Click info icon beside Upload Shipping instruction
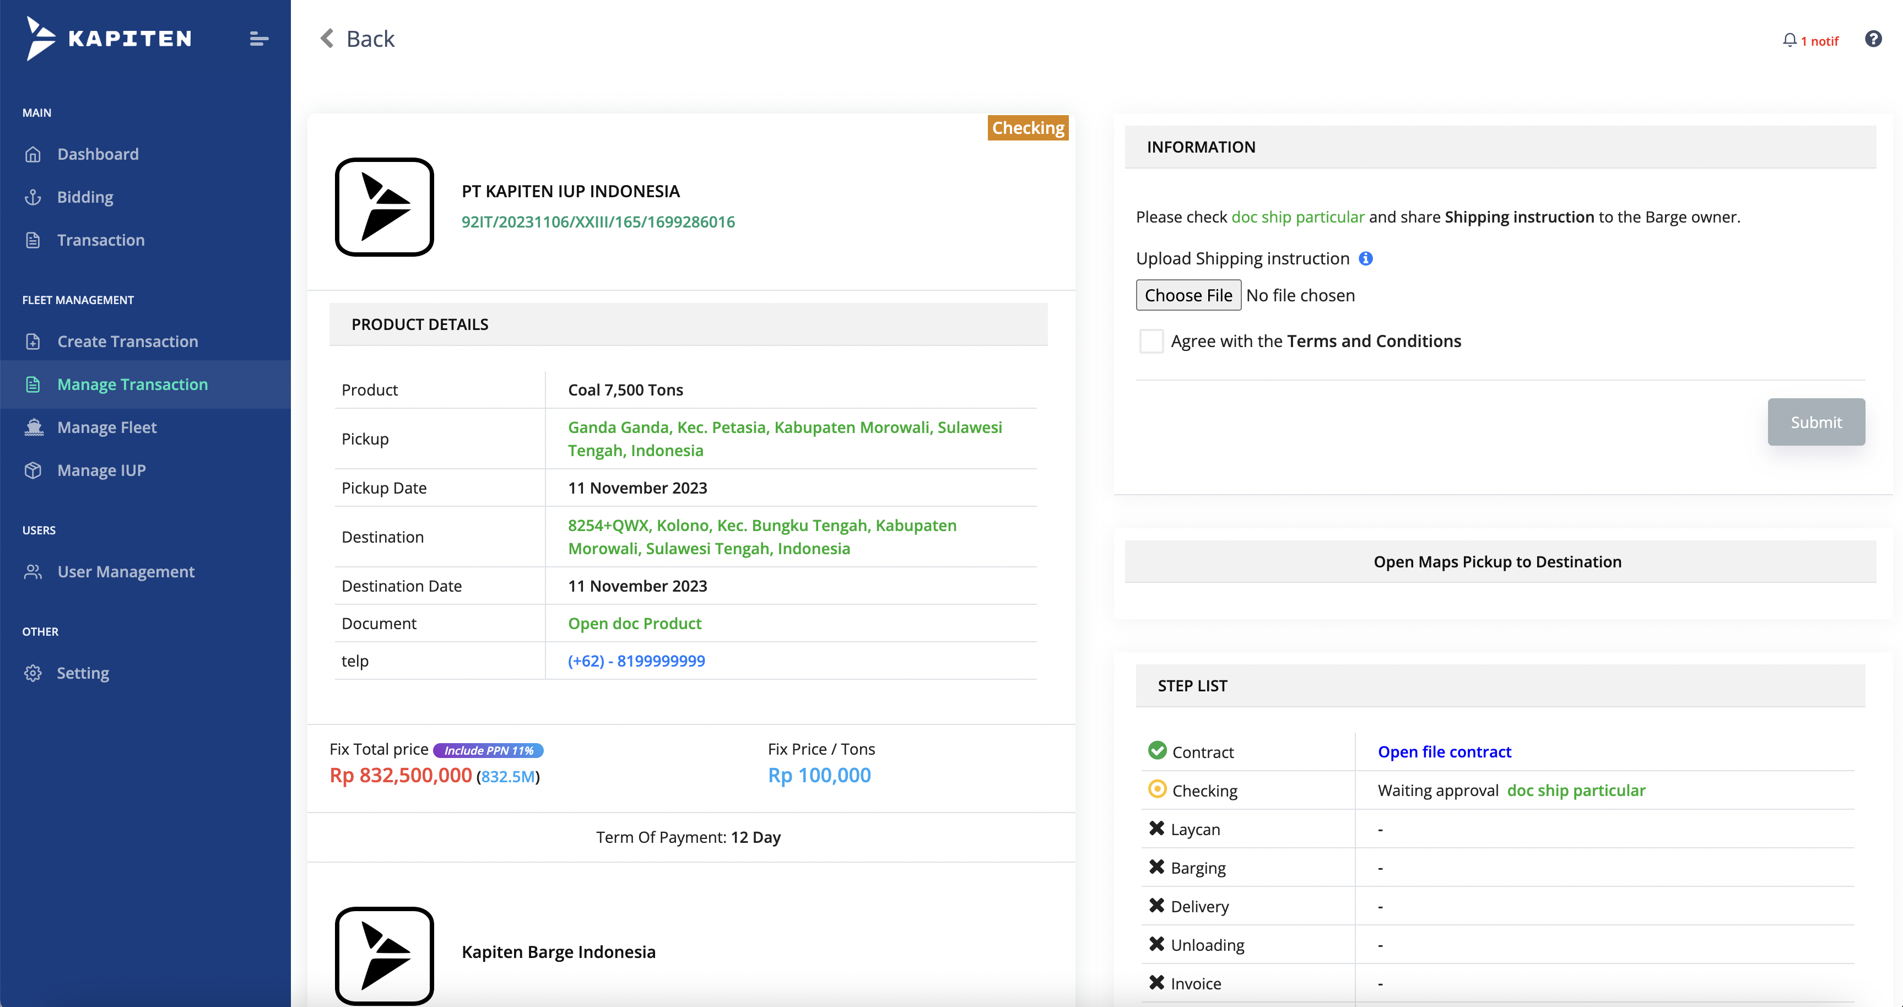This screenshot has width=1903, height=1007. (x=1366, y=258)
